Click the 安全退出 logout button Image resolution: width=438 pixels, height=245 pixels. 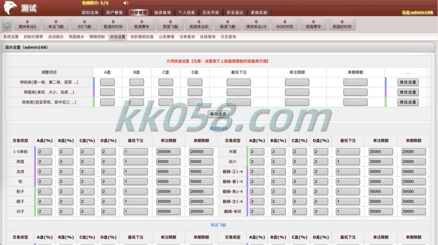click(x=235, y=12)
